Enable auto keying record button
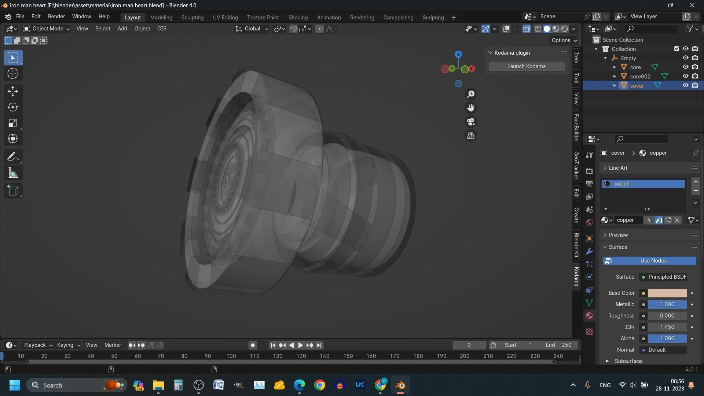The height and width of the screenshot is (396, 704). [252, 345]
